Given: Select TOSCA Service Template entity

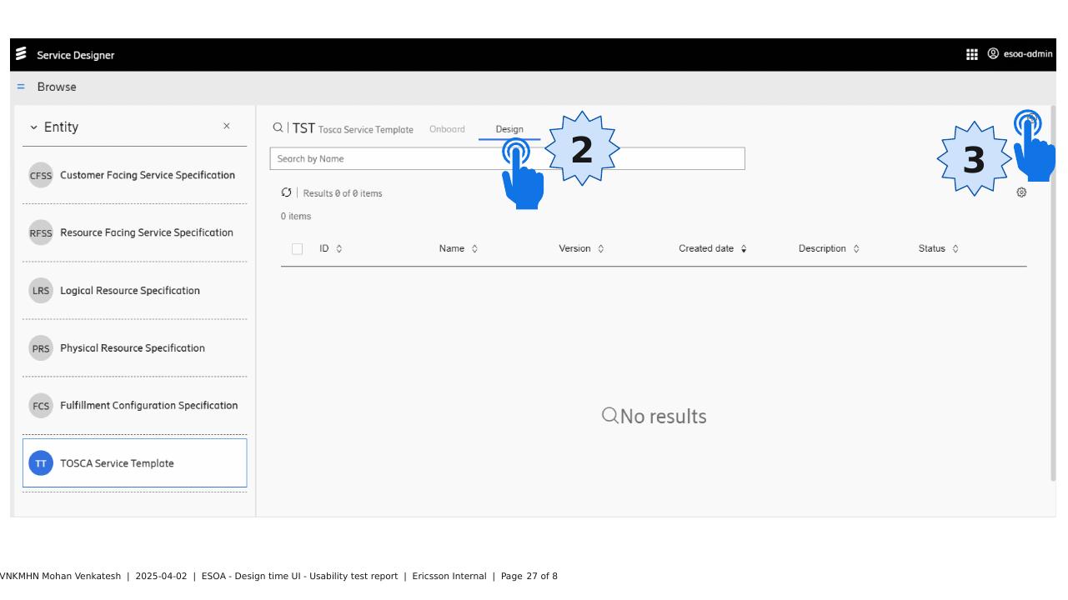Looking at the screenshot, I should tap(134, 463).
